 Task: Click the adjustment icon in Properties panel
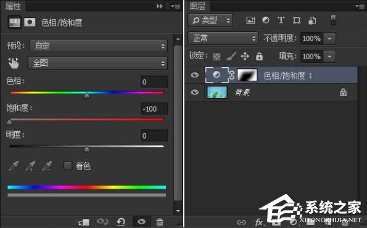point(15,22)
